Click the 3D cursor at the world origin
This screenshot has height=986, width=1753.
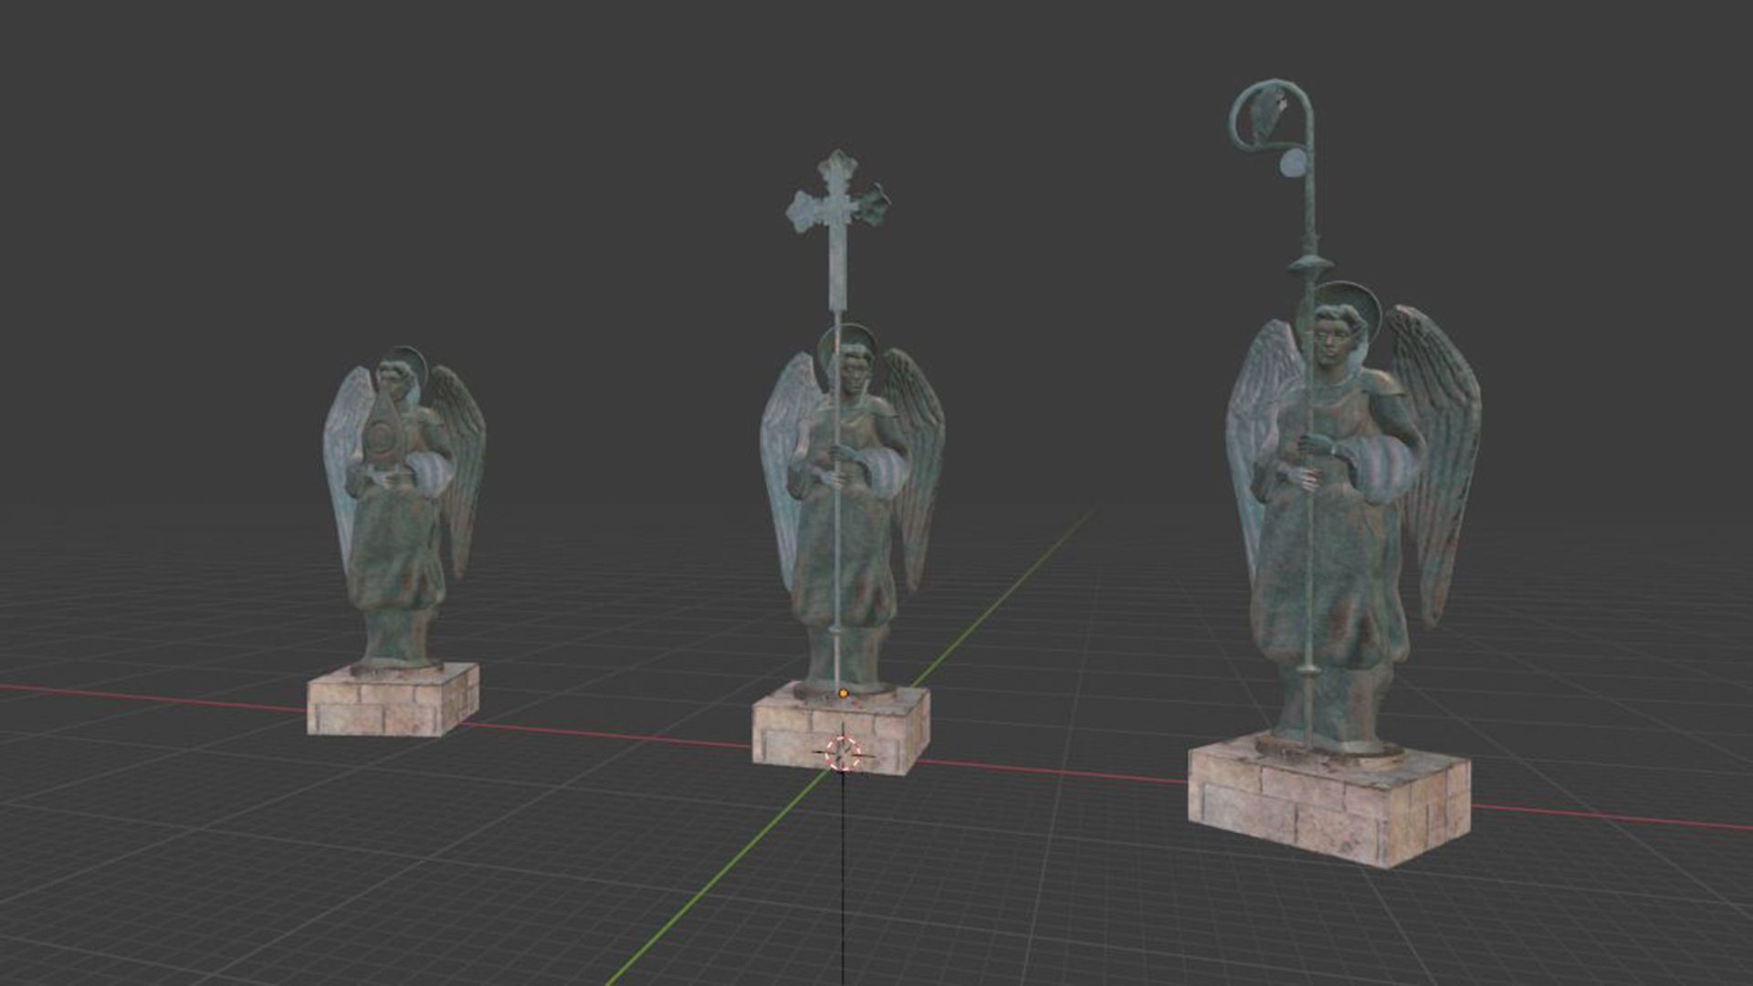pos(843,752)
